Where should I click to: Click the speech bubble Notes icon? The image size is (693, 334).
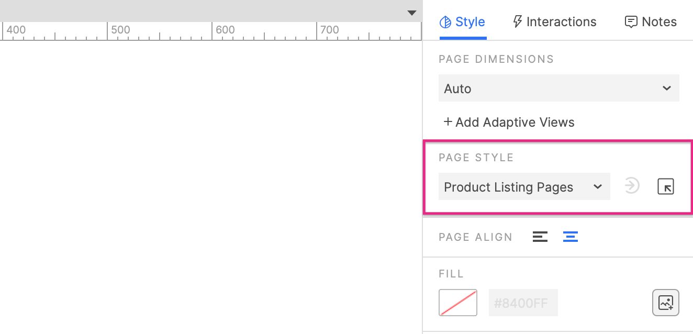[631, 22]
